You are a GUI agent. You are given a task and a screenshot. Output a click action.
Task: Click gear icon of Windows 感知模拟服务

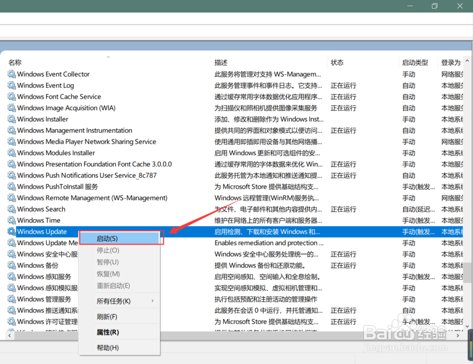pyautogui.click(x=11, y=288)
